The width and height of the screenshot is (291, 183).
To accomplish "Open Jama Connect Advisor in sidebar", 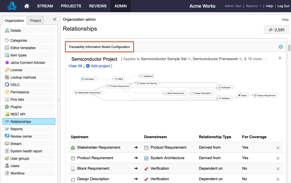I will [x=28, y=63].
